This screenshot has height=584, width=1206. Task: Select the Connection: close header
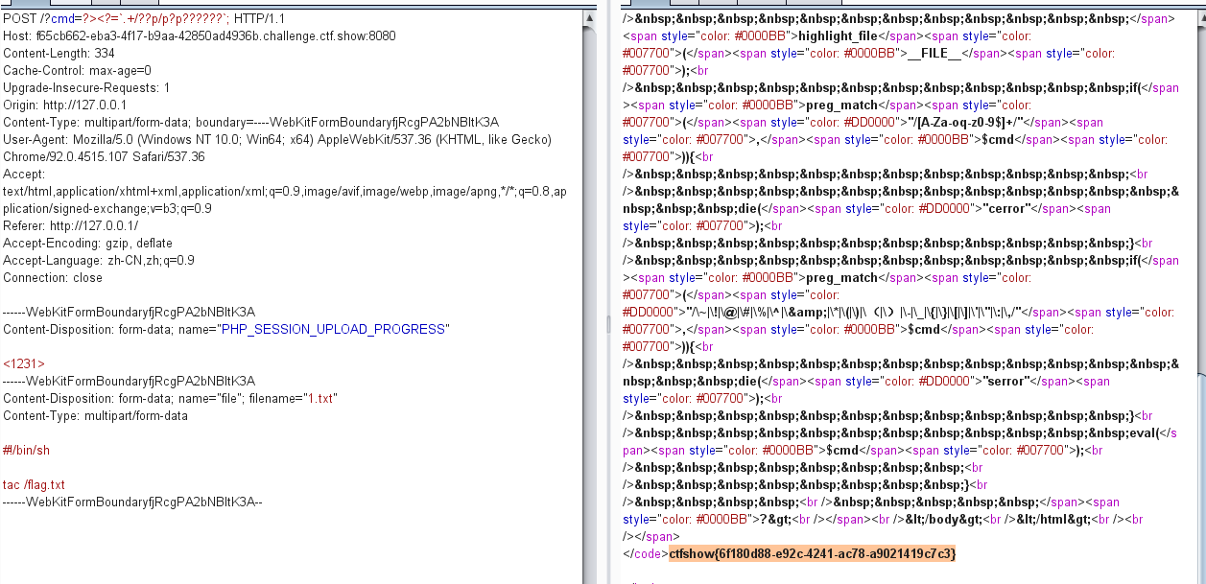53,277
